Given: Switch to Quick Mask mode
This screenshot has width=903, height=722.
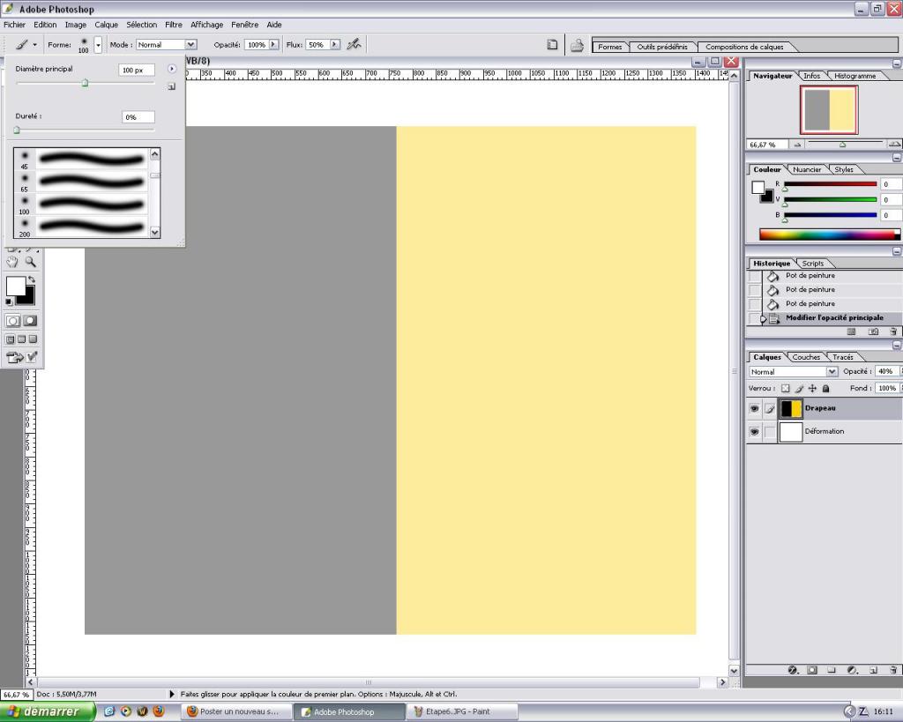Looking at the screenshot, I should tap(30, 321).
